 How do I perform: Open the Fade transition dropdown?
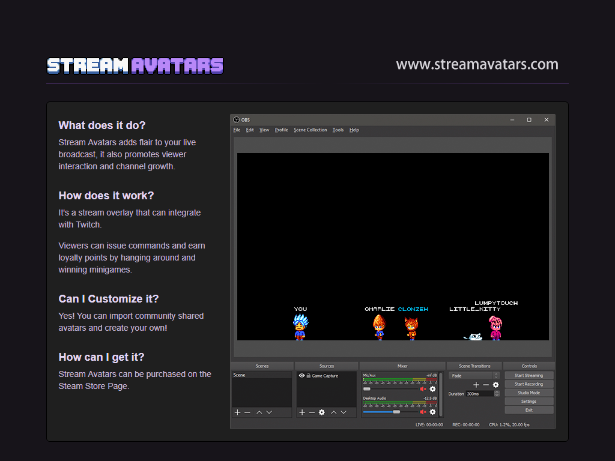(x=474, y=376)
